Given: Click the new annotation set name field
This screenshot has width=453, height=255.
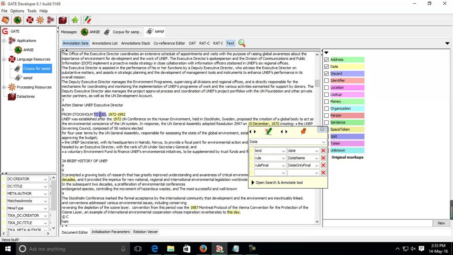Looking at the screenshot, I should pos(378,223).
